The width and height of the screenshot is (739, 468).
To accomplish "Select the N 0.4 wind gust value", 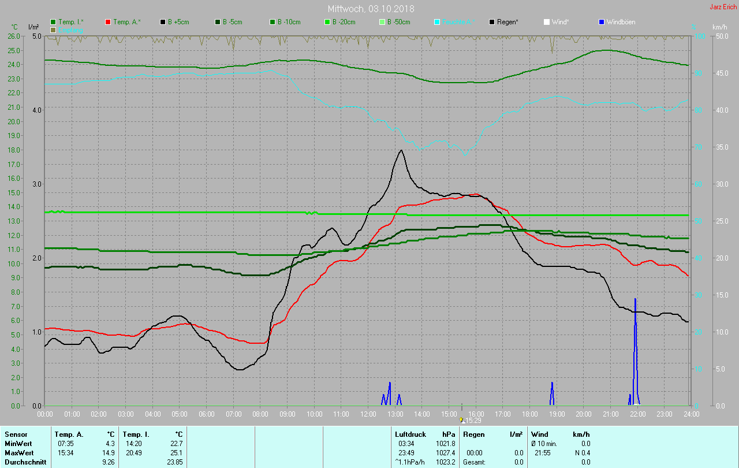I will pos(582,453).
